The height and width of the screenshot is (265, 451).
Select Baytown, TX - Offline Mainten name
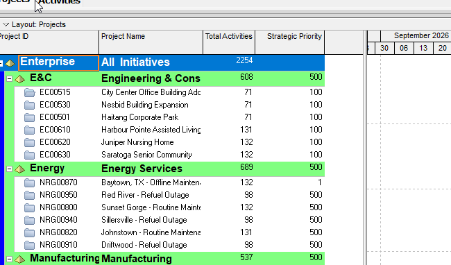pos(151,182)
